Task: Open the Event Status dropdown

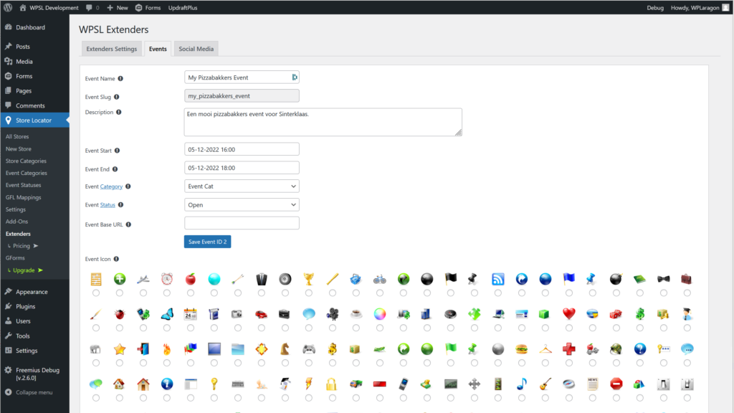Action: pyautogui.click(x=242, y=205)
